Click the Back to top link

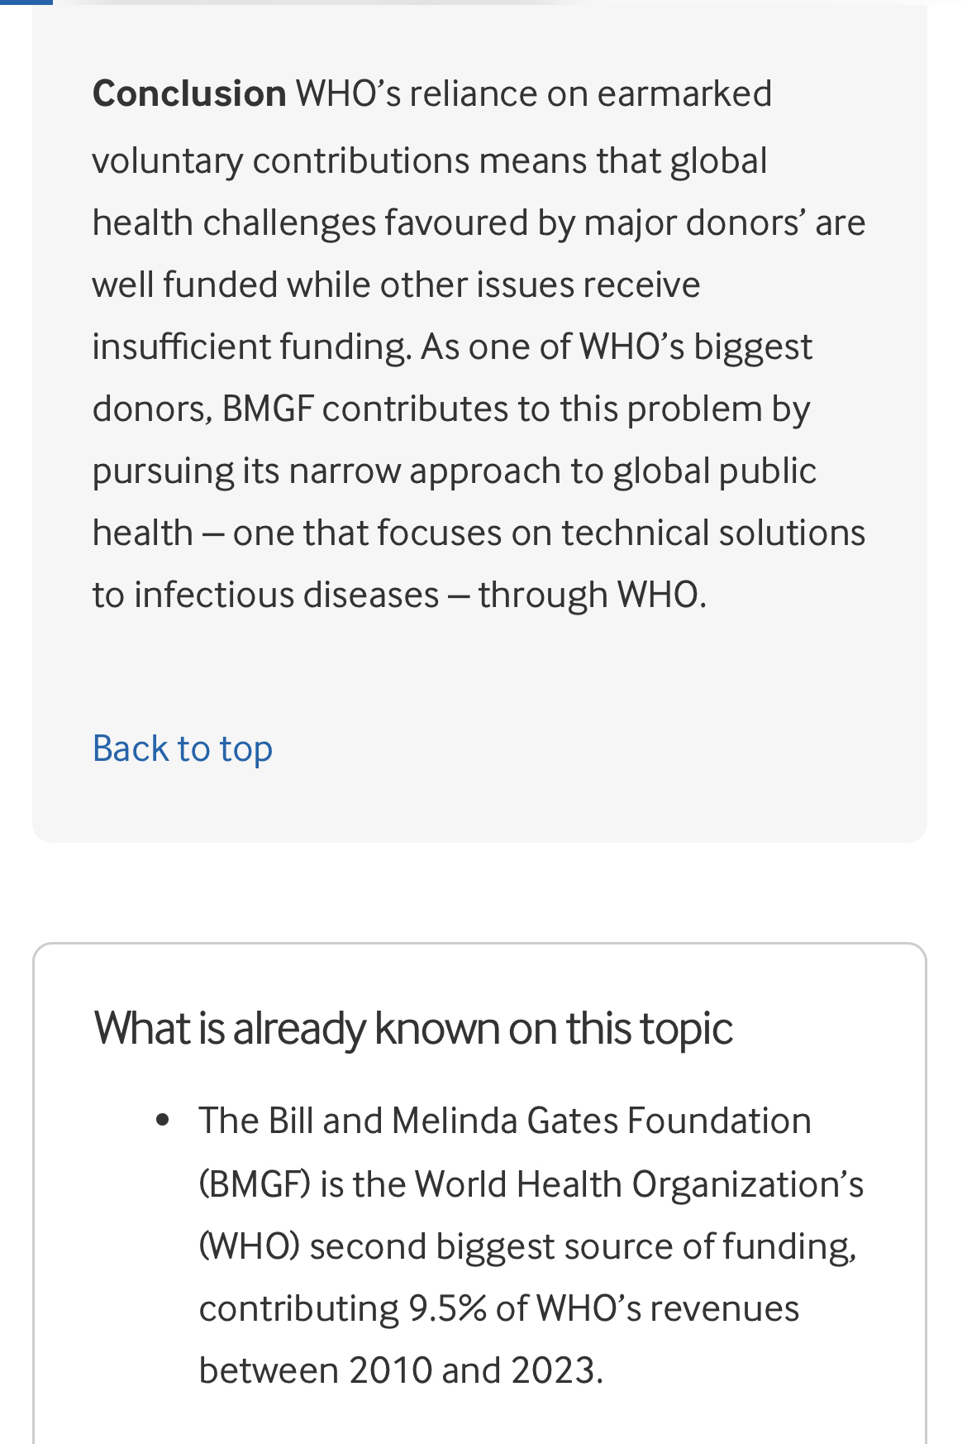point(183,748)
